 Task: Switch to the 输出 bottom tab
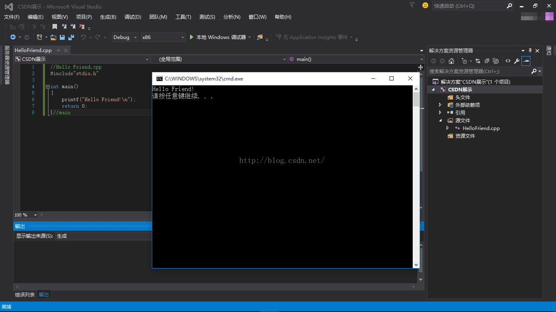(44, 295)
